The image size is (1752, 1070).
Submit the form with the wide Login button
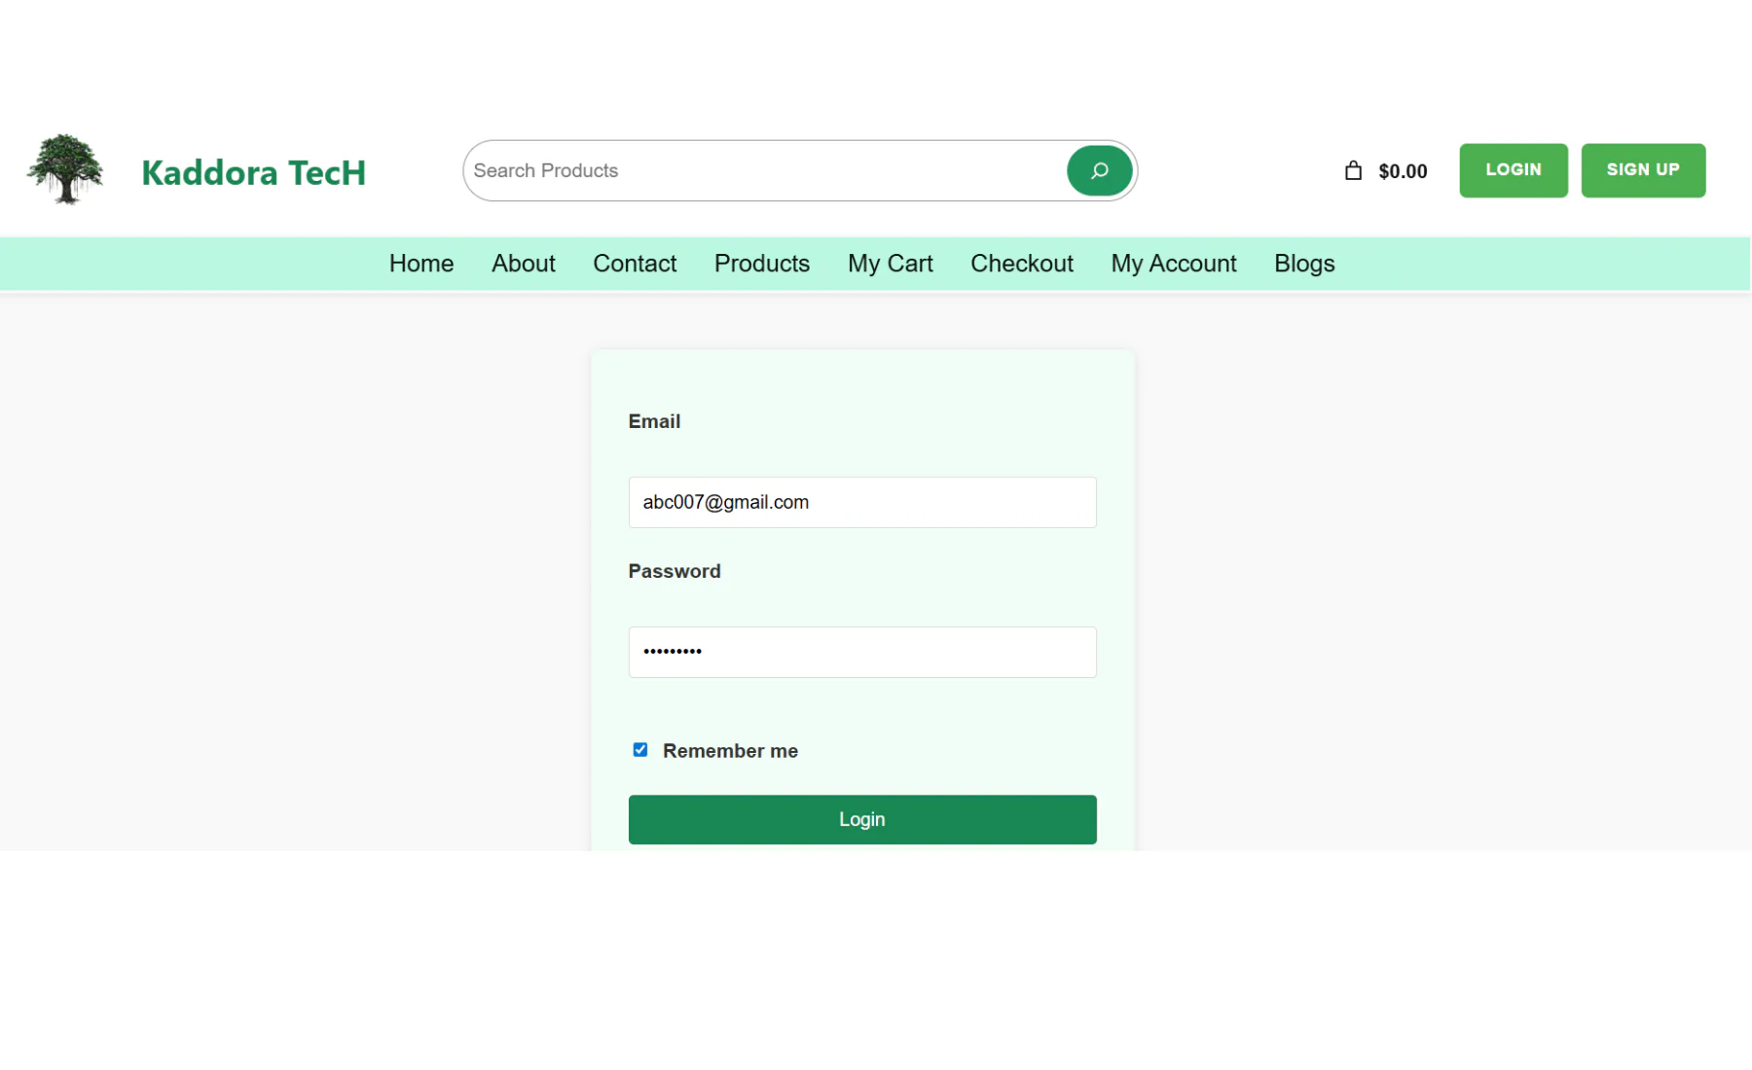pos(861,819)
